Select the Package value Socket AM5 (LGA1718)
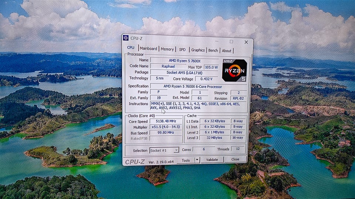Screen dimensions: 355x199 click(185, 73)
